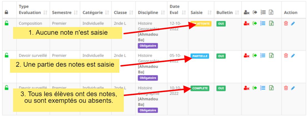Viewport: 307px width, 116px height.
Task: Click the Excel icon in the Composition row
Action: click(x=271, y=24)
